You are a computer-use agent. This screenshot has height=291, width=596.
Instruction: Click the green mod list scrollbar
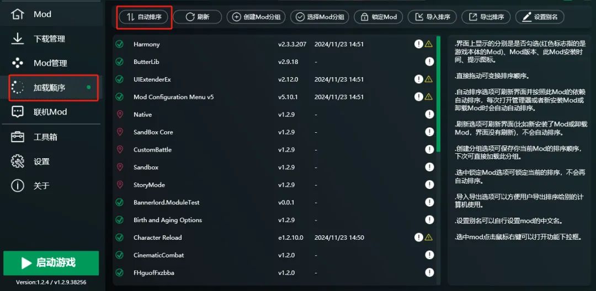[439, 94]
